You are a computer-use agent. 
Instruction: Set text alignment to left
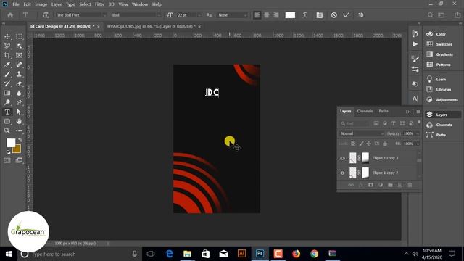(x=257, y=15)
